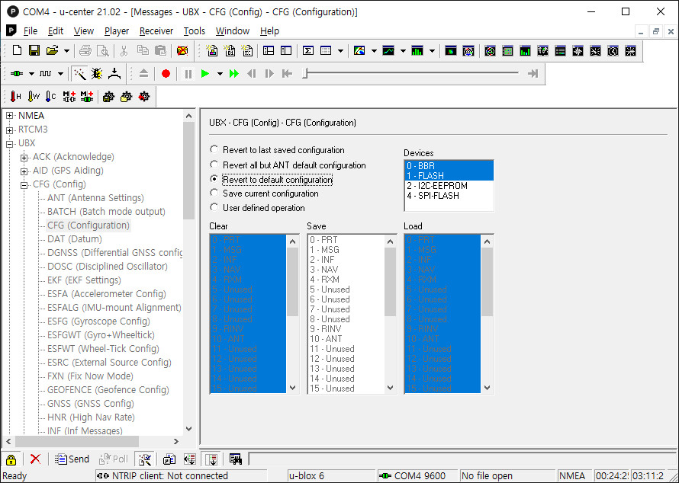Click the Coldstart C icon

[50, 97]
